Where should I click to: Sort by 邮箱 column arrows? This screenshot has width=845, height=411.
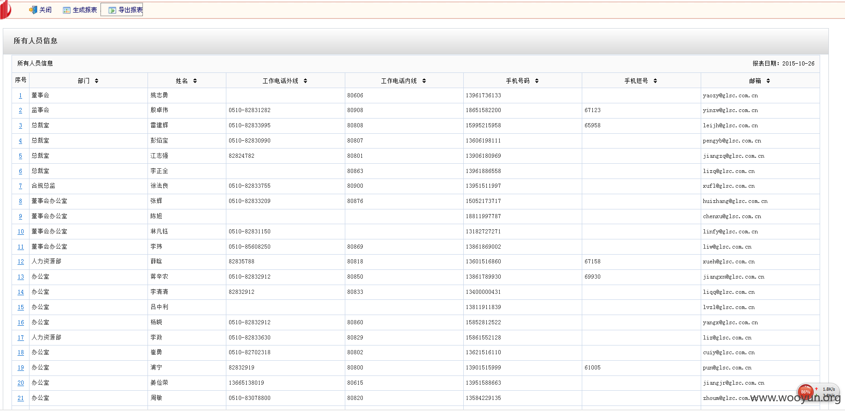click(x=768, y=81)
